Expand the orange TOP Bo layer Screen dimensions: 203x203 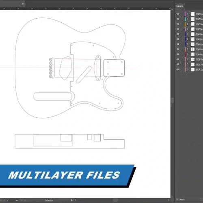(188, 24)
